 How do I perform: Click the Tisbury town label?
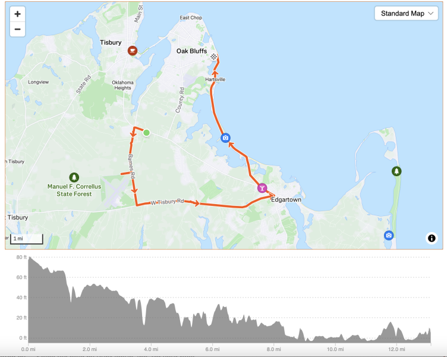[x=111, y=43]
